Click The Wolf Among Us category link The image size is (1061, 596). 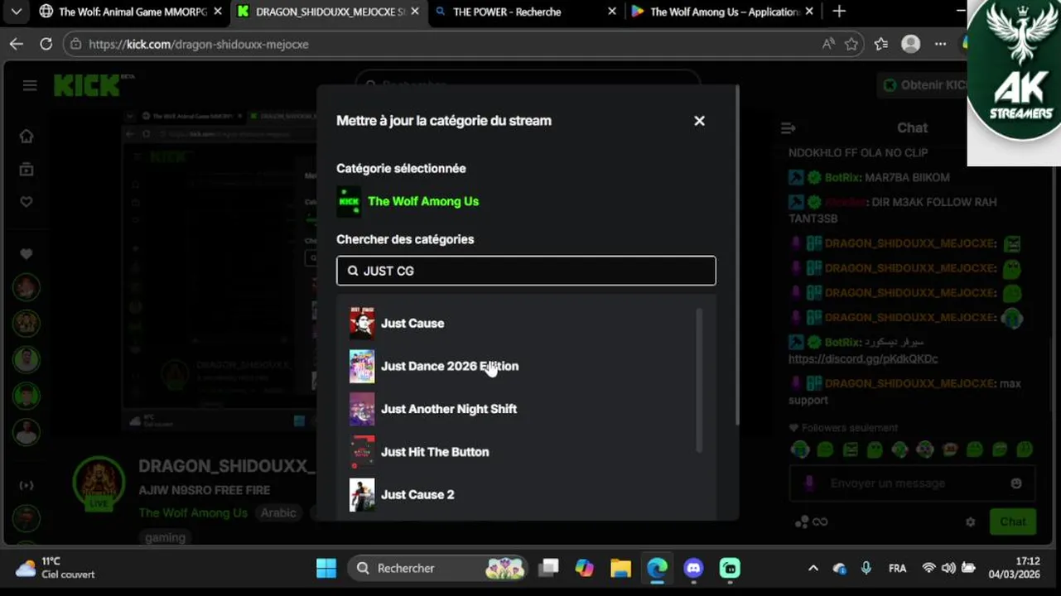(x=193, y=513)
